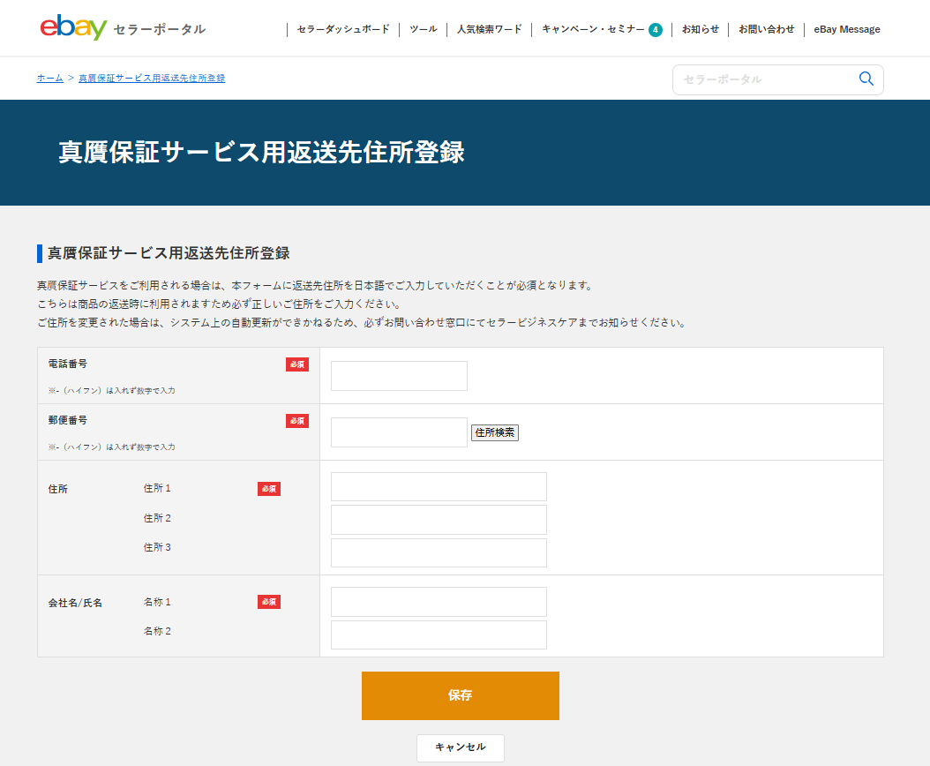The width and height of the screenshot is (930, 766).
Task: Open セラーダッシュボード from the navigation
Action: [x=344, y=28]
